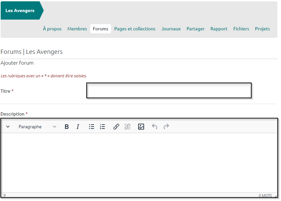Insert a numbered list

pos(103,127)
